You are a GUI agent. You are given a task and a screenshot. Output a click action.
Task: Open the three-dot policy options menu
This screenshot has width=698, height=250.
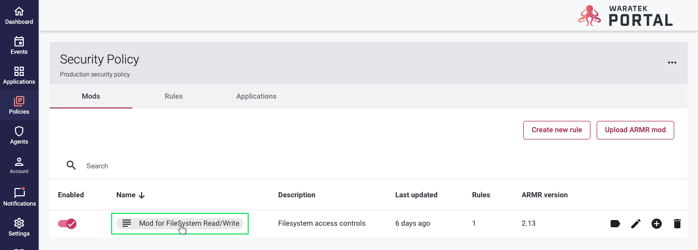click(672, 62)
